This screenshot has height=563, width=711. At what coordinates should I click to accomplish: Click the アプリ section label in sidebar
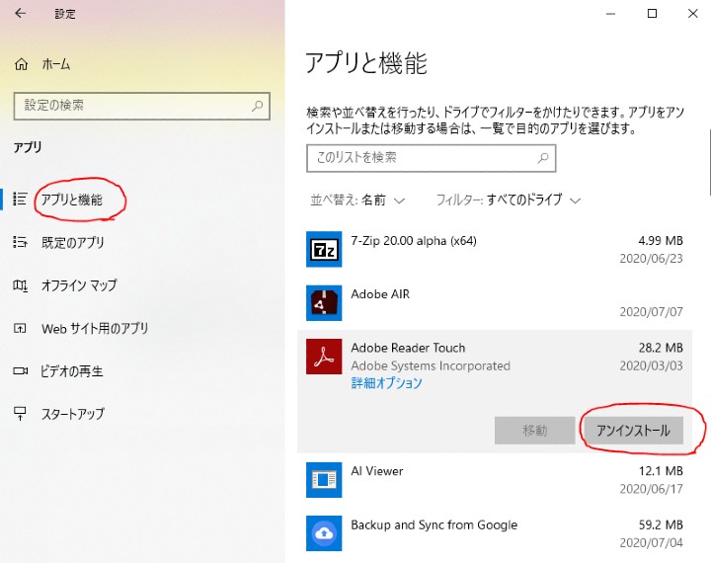tap(28, 147)
